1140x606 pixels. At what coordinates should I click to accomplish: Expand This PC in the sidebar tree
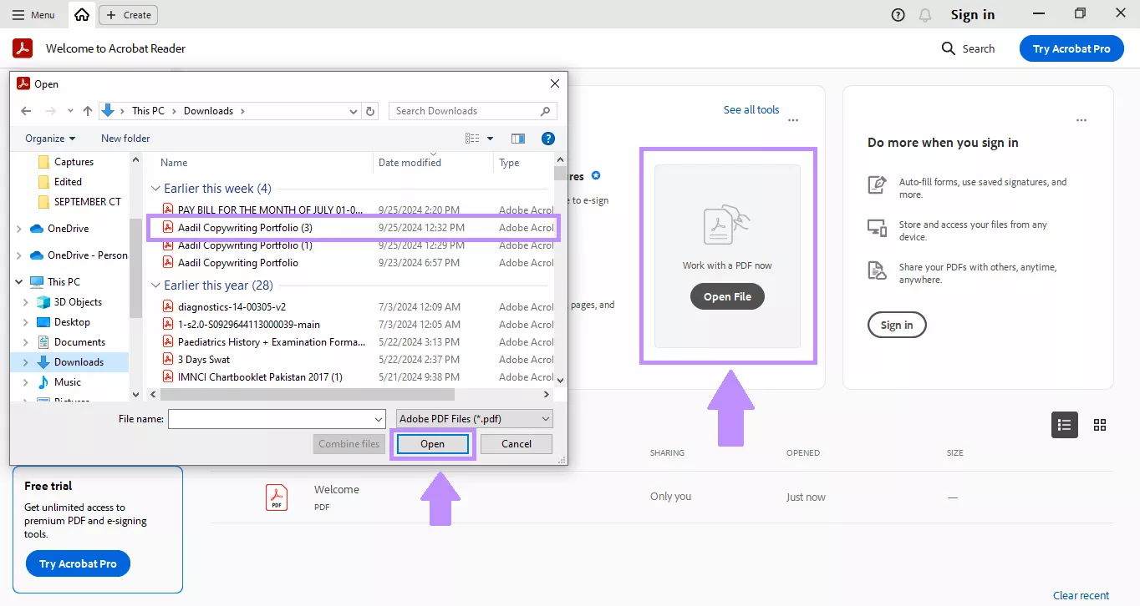point(18,281)
